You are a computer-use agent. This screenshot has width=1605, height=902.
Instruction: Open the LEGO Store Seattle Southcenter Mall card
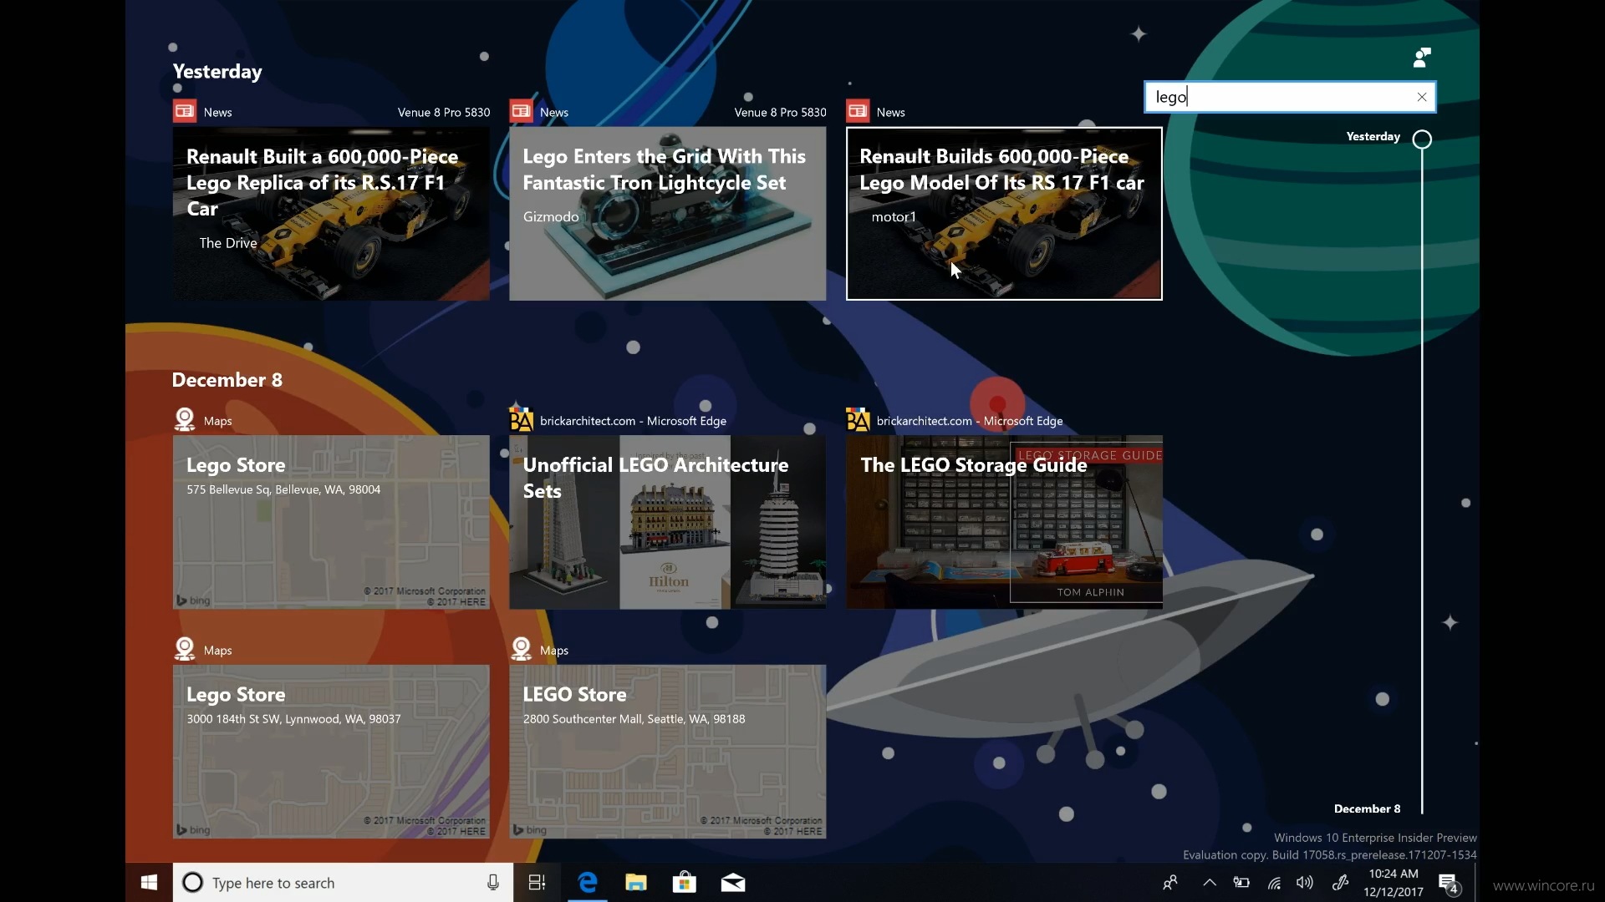pos(667,752)
